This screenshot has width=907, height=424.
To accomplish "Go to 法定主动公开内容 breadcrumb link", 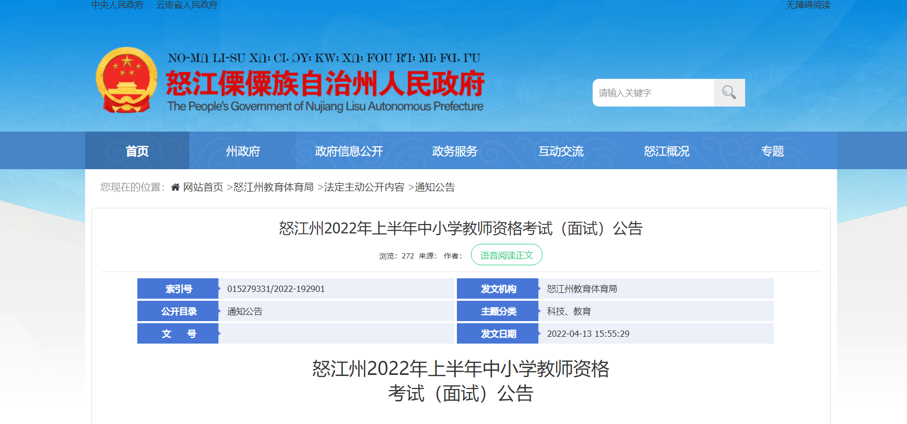I will tap(364, 187).
